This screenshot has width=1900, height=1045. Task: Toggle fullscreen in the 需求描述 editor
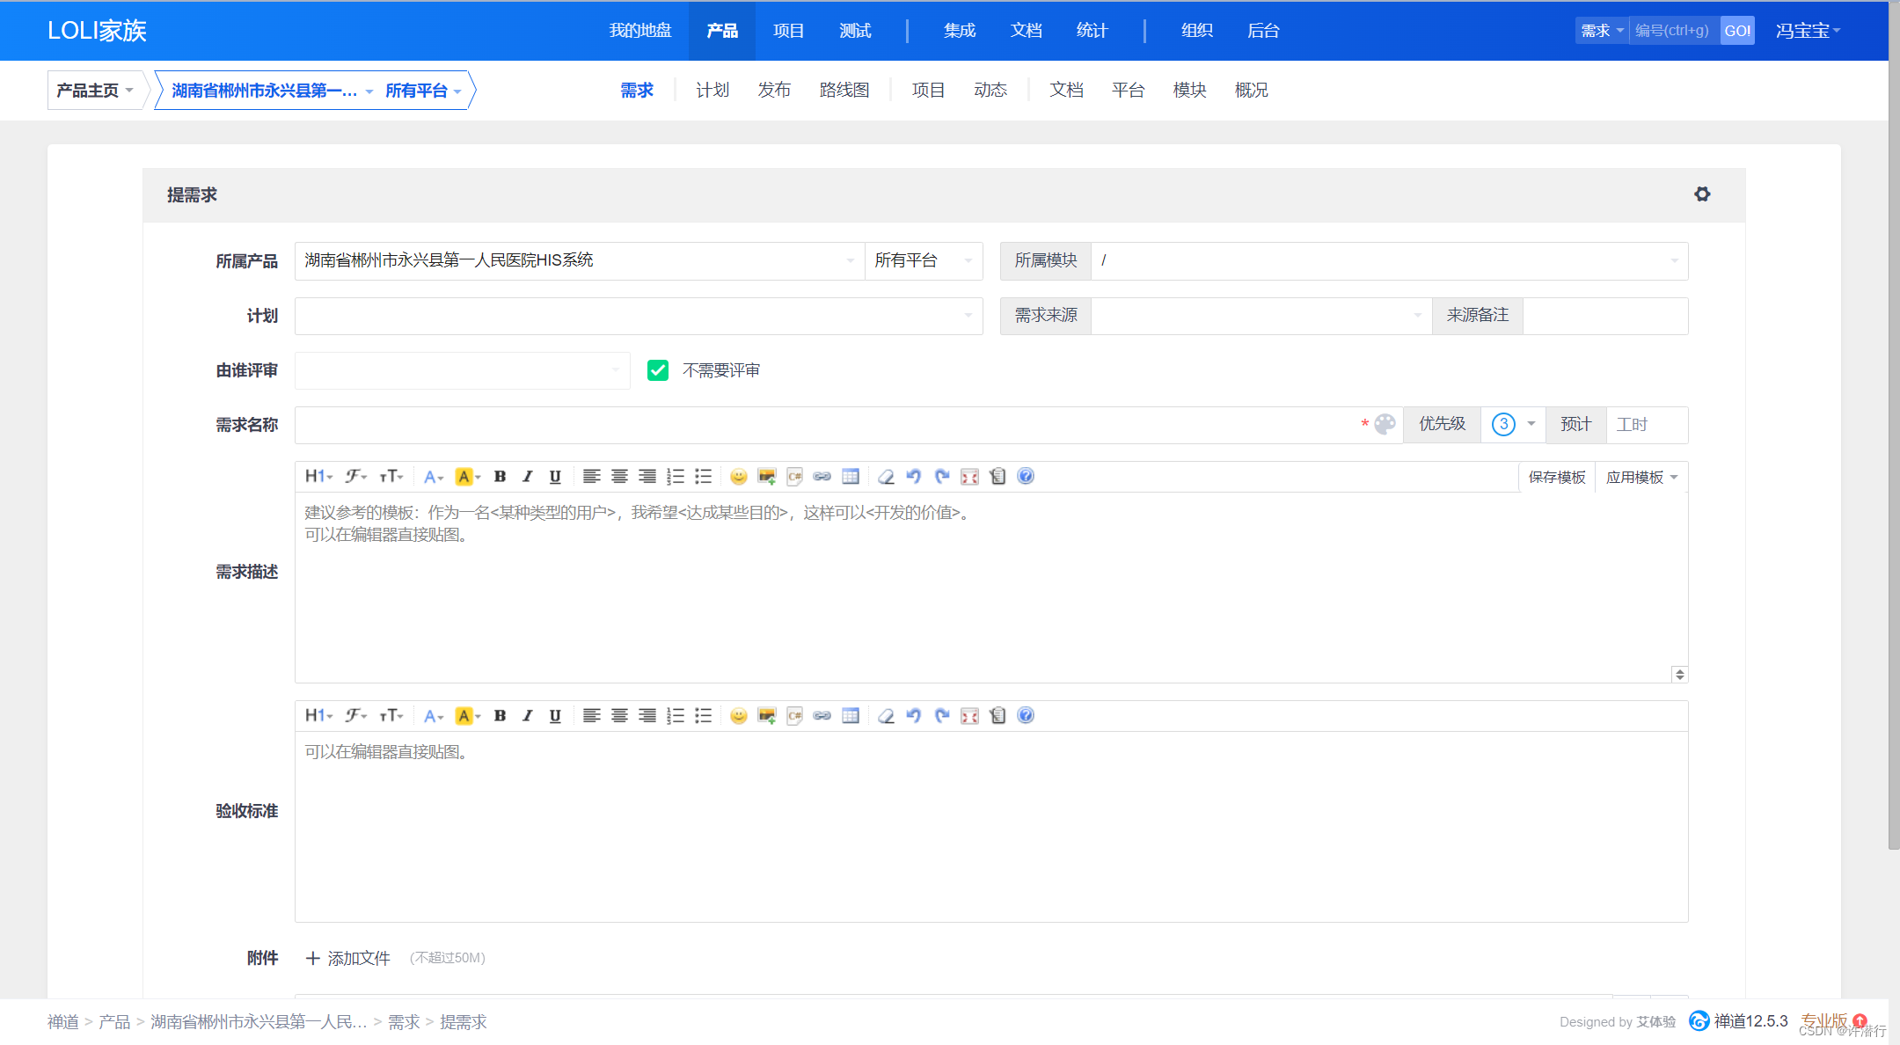coord(970,476)
